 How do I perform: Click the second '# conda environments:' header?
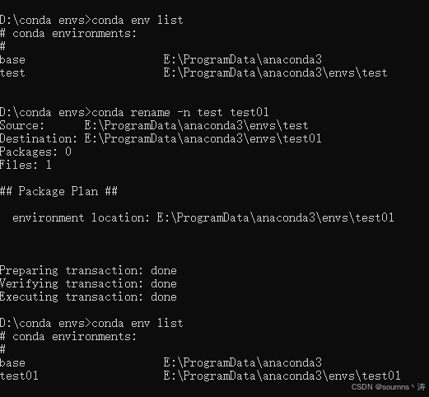click(x=68, y=336)
